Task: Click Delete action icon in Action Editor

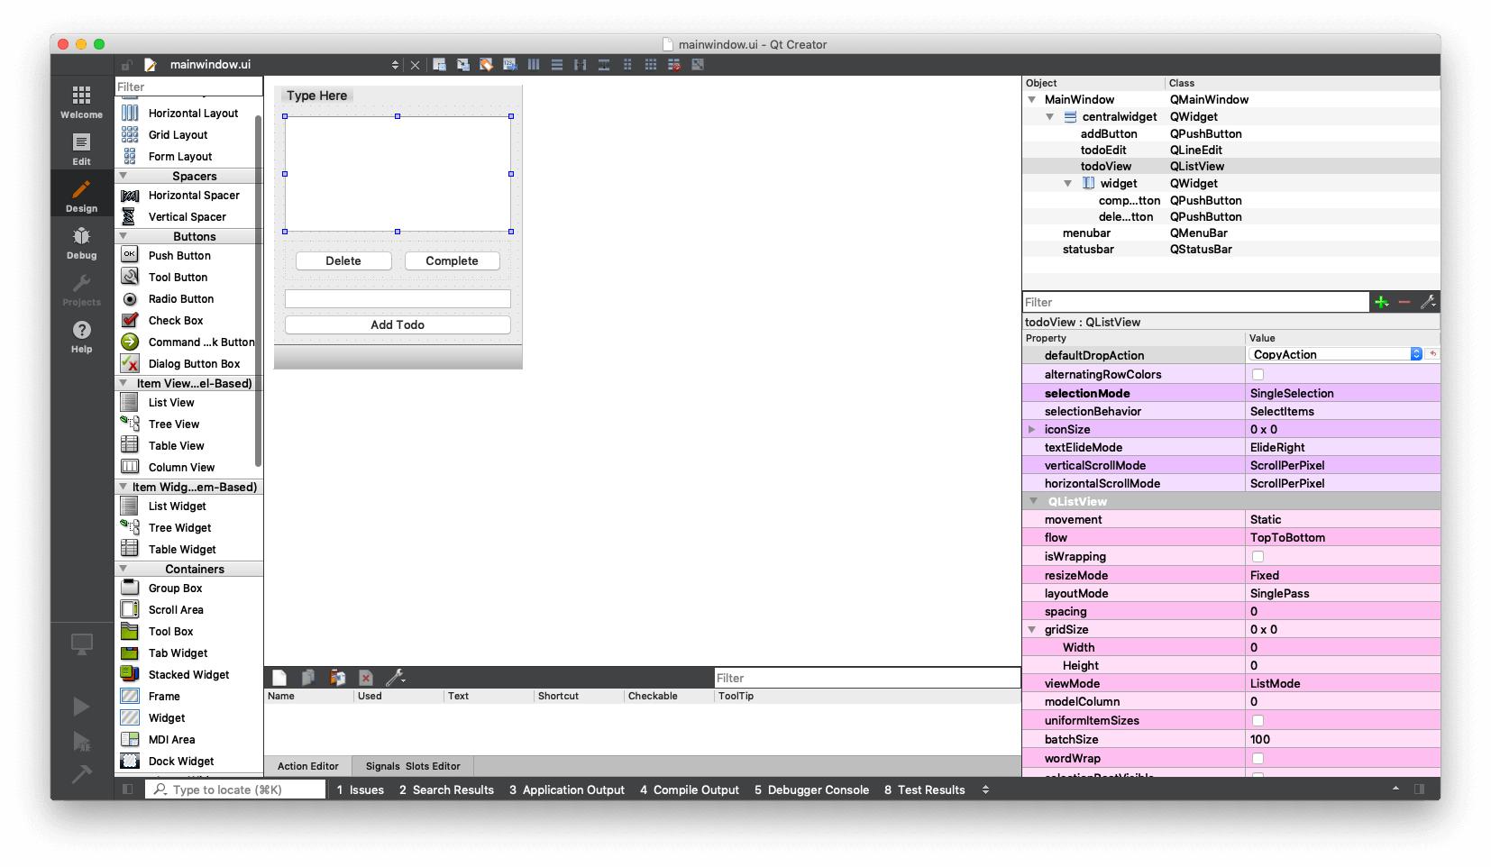Action: 366,678
